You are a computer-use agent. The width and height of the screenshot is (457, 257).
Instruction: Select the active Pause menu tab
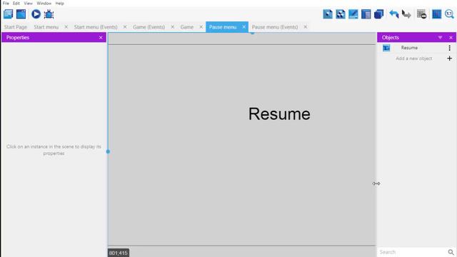coord(223,27)
